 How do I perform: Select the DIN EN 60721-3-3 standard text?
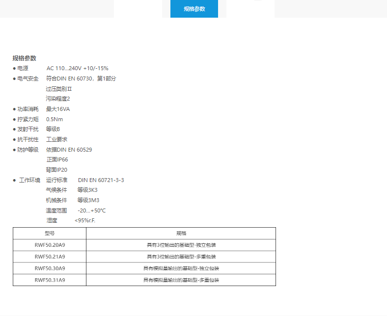tap(101, 180)
